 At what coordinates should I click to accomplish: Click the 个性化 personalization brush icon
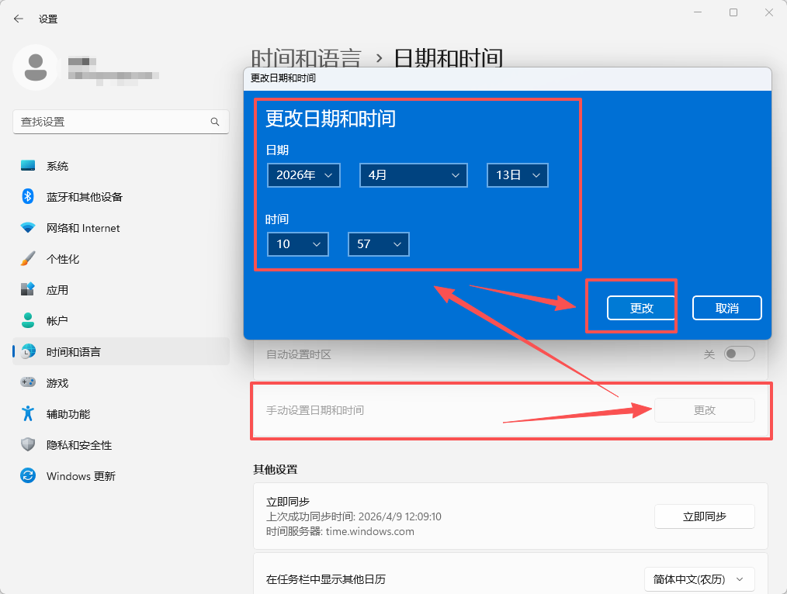click(26, 258)
